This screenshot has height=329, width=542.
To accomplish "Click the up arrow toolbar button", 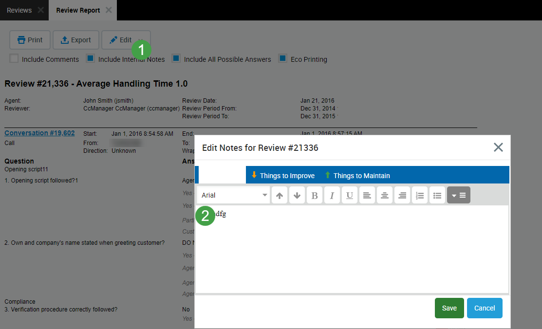I will pos(280,195).
